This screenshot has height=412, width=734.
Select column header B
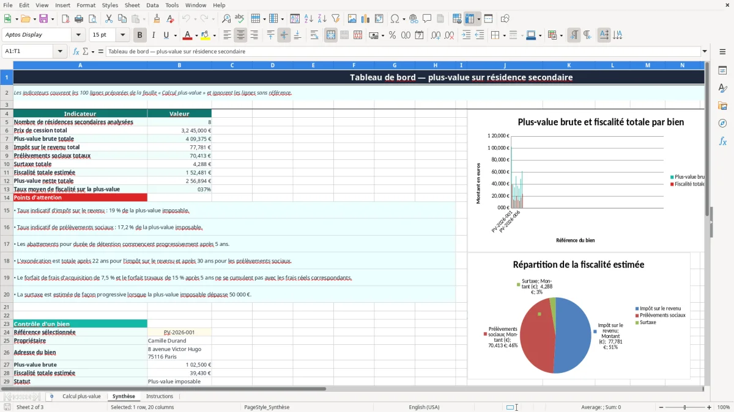coord(179,65)
